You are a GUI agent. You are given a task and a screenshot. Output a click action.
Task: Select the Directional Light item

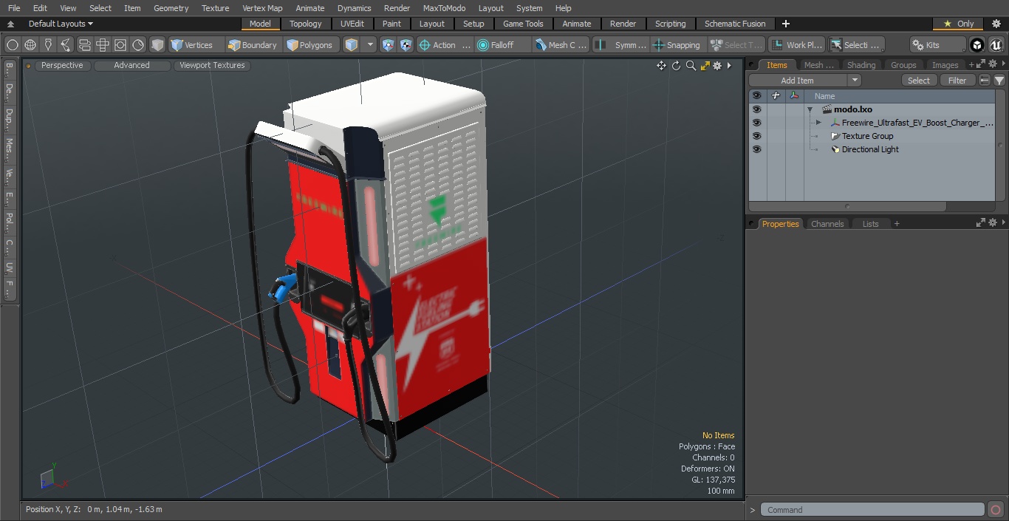(x=870, y=149)
